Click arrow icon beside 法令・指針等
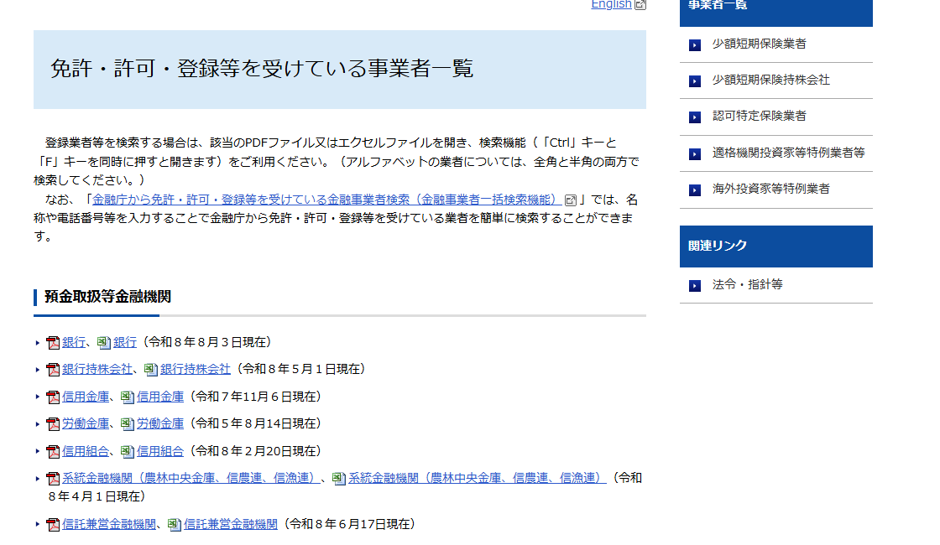This screenshot has height=545, width=940. click(x=695, y=286)
